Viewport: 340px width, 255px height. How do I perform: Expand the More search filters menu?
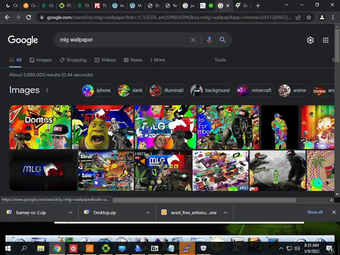pyautogui.click(x=158, y=60)
